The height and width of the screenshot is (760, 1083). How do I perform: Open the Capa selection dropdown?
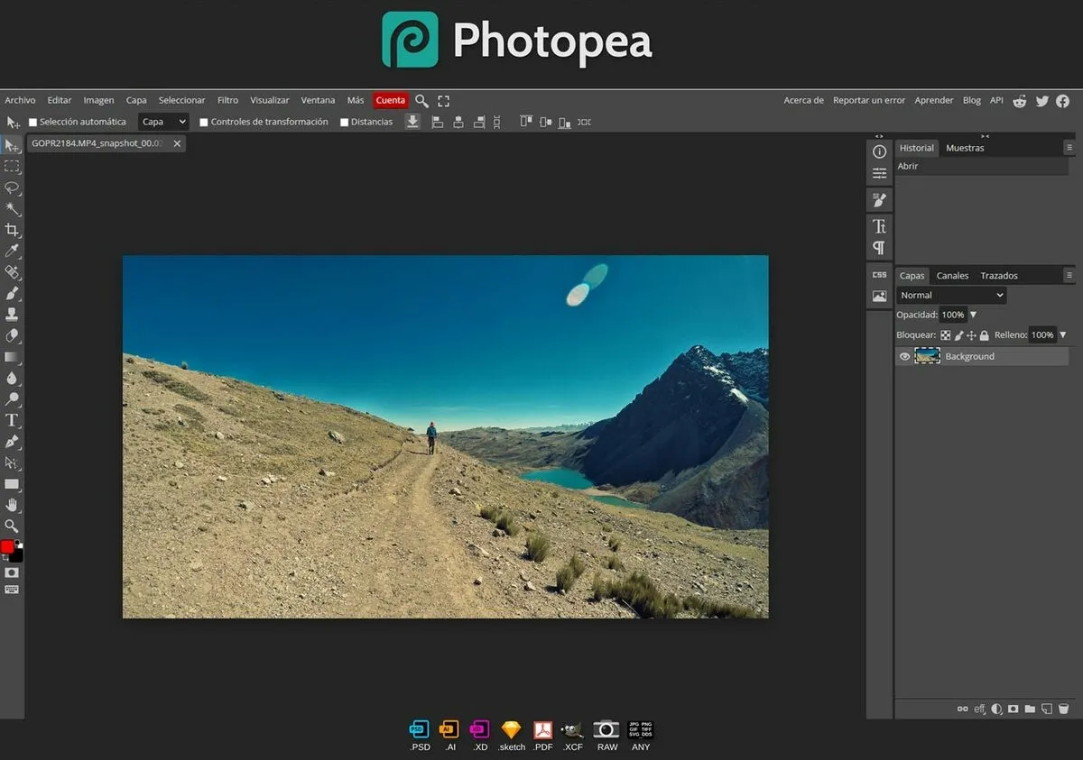pos(163,122)
